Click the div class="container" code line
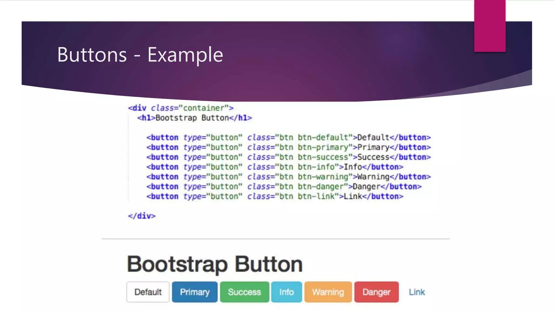Image resolution: width=554 pixels, height=311 pixels. tap(181, 108)
